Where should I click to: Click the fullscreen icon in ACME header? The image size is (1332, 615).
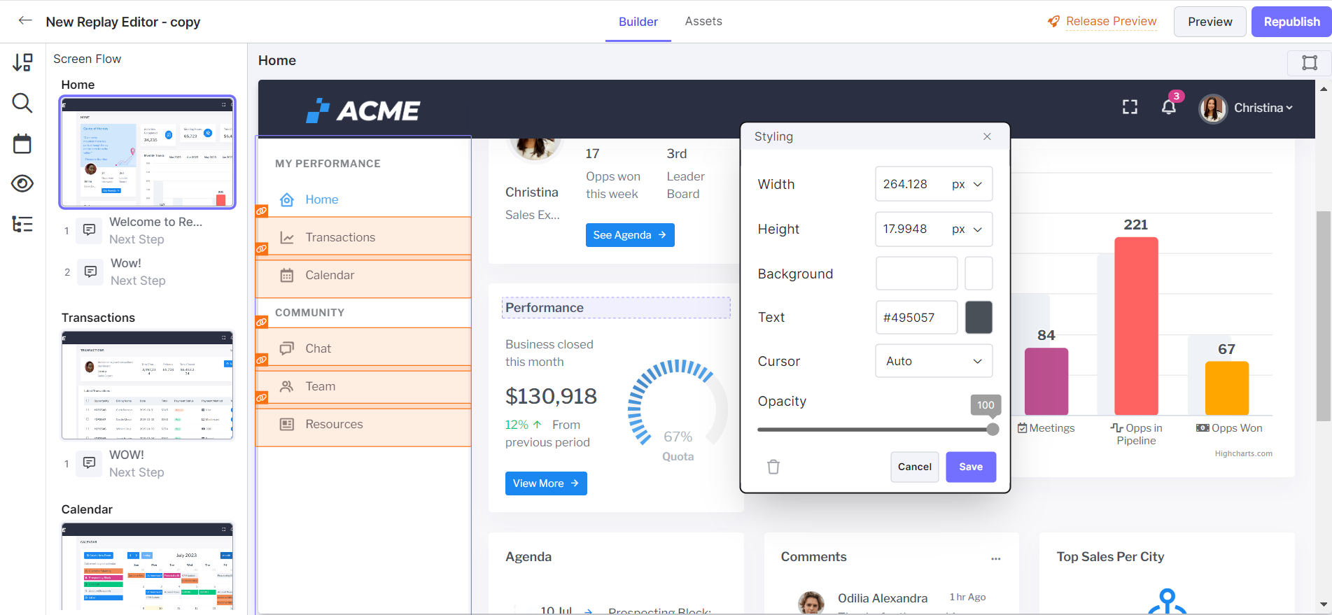tap(1130, 107)
